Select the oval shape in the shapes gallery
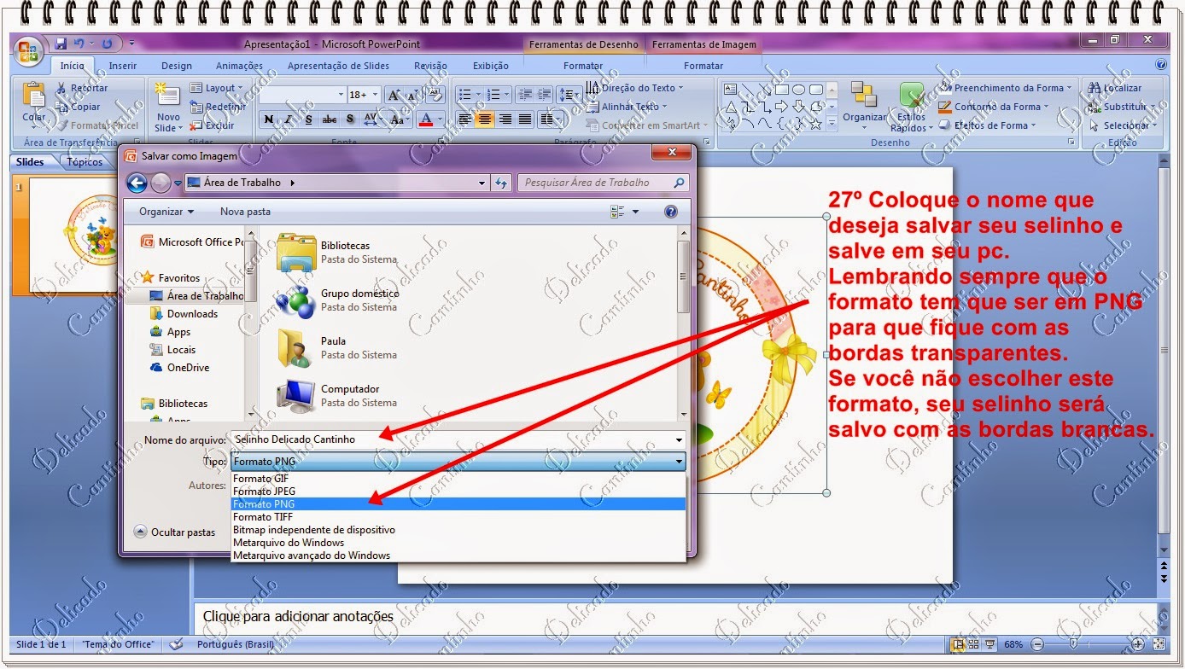This screenshot has height=669, width=1185. (799, 89)
